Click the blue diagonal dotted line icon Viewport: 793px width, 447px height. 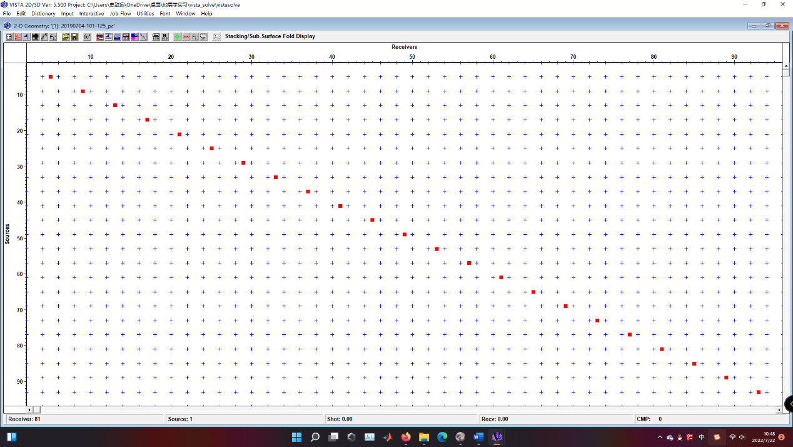pos(143,37)
